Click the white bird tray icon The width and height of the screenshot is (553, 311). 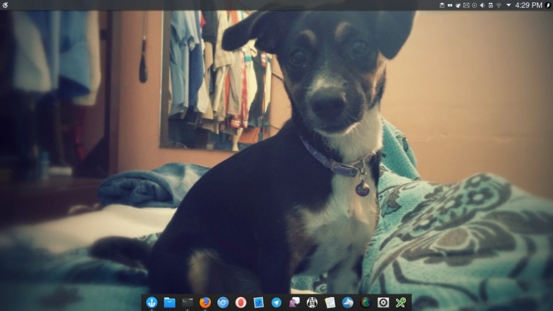(x=458, y=6)
